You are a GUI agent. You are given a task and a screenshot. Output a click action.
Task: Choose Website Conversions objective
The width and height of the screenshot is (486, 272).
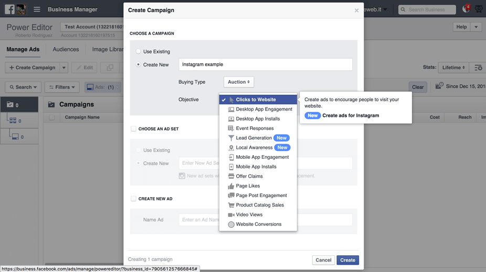click(258, 224)
